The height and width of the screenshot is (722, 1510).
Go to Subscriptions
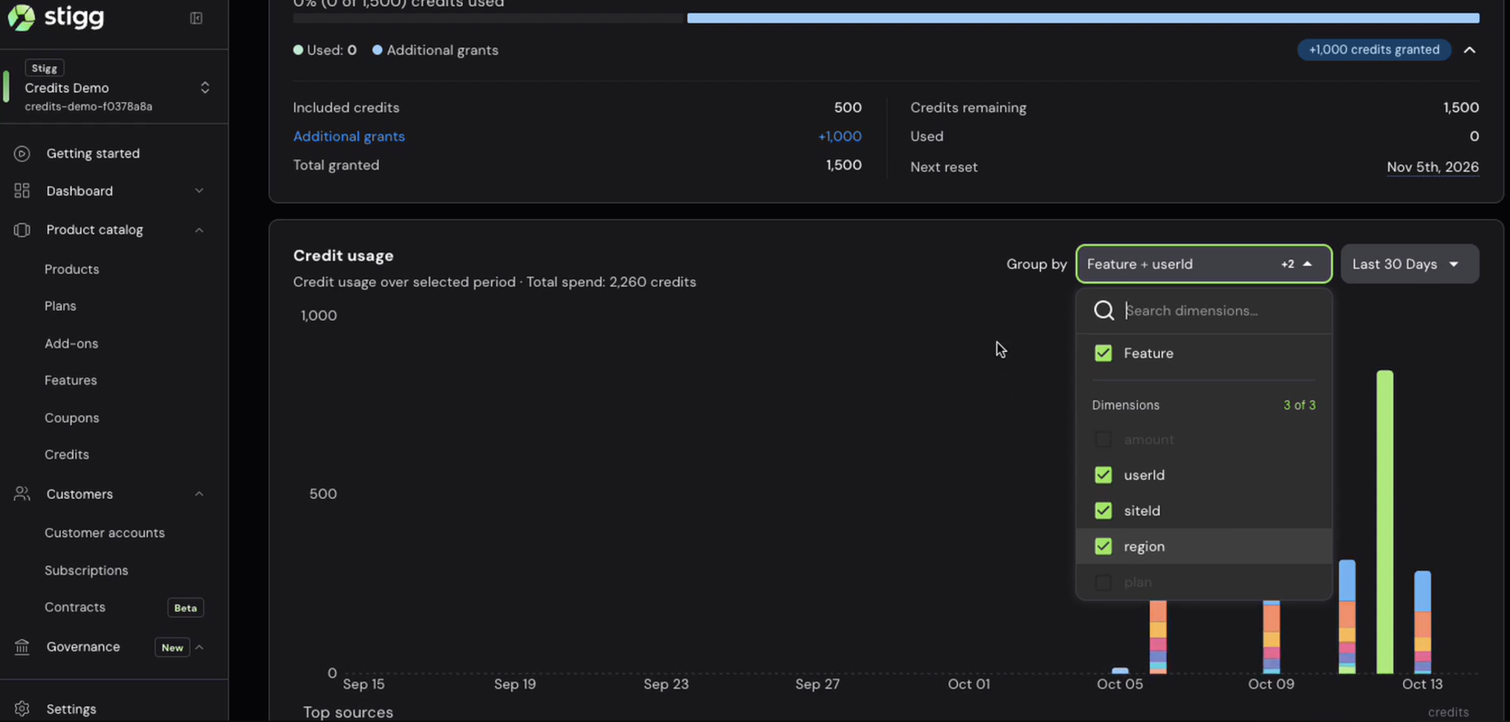86,570
